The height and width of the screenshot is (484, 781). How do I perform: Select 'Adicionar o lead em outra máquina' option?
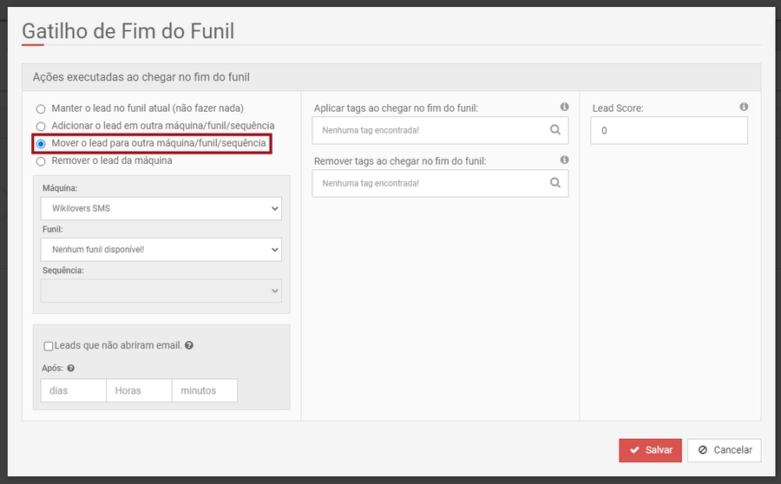pyautogui.click(x=41, y=127)
